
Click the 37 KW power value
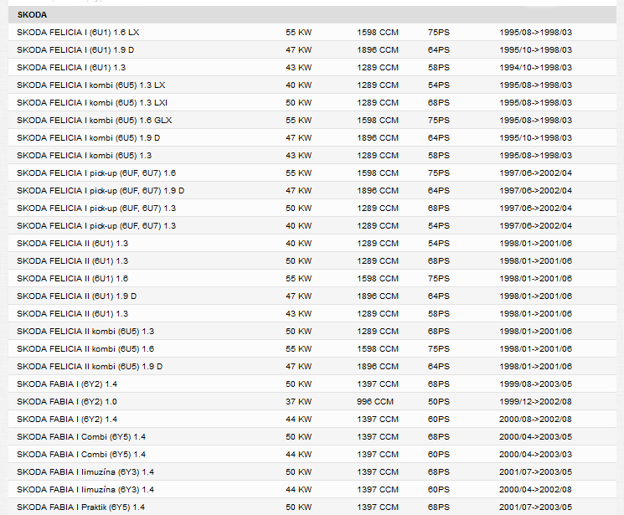coord(298,402)
